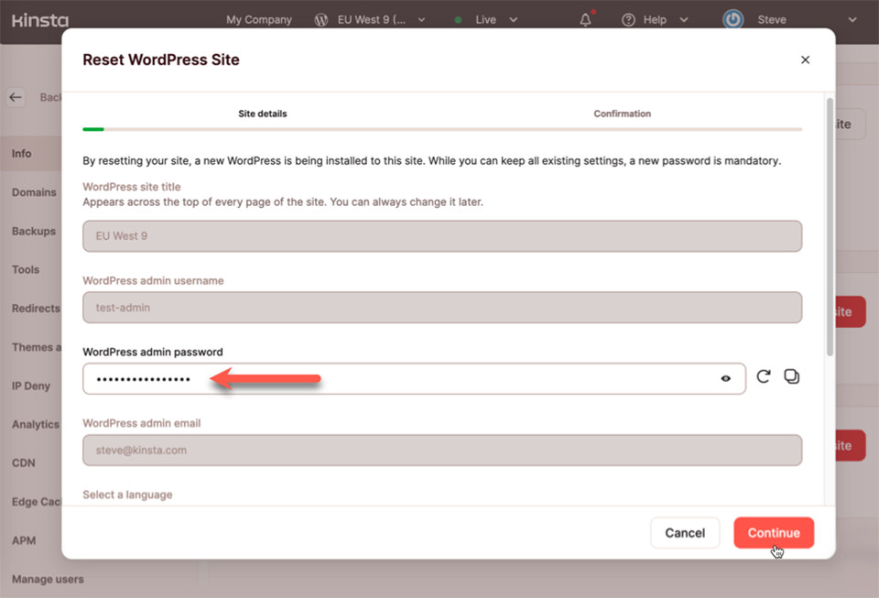Open the notifications bell
This screenshot has width=879, height=598.
[x=584, y=20]
